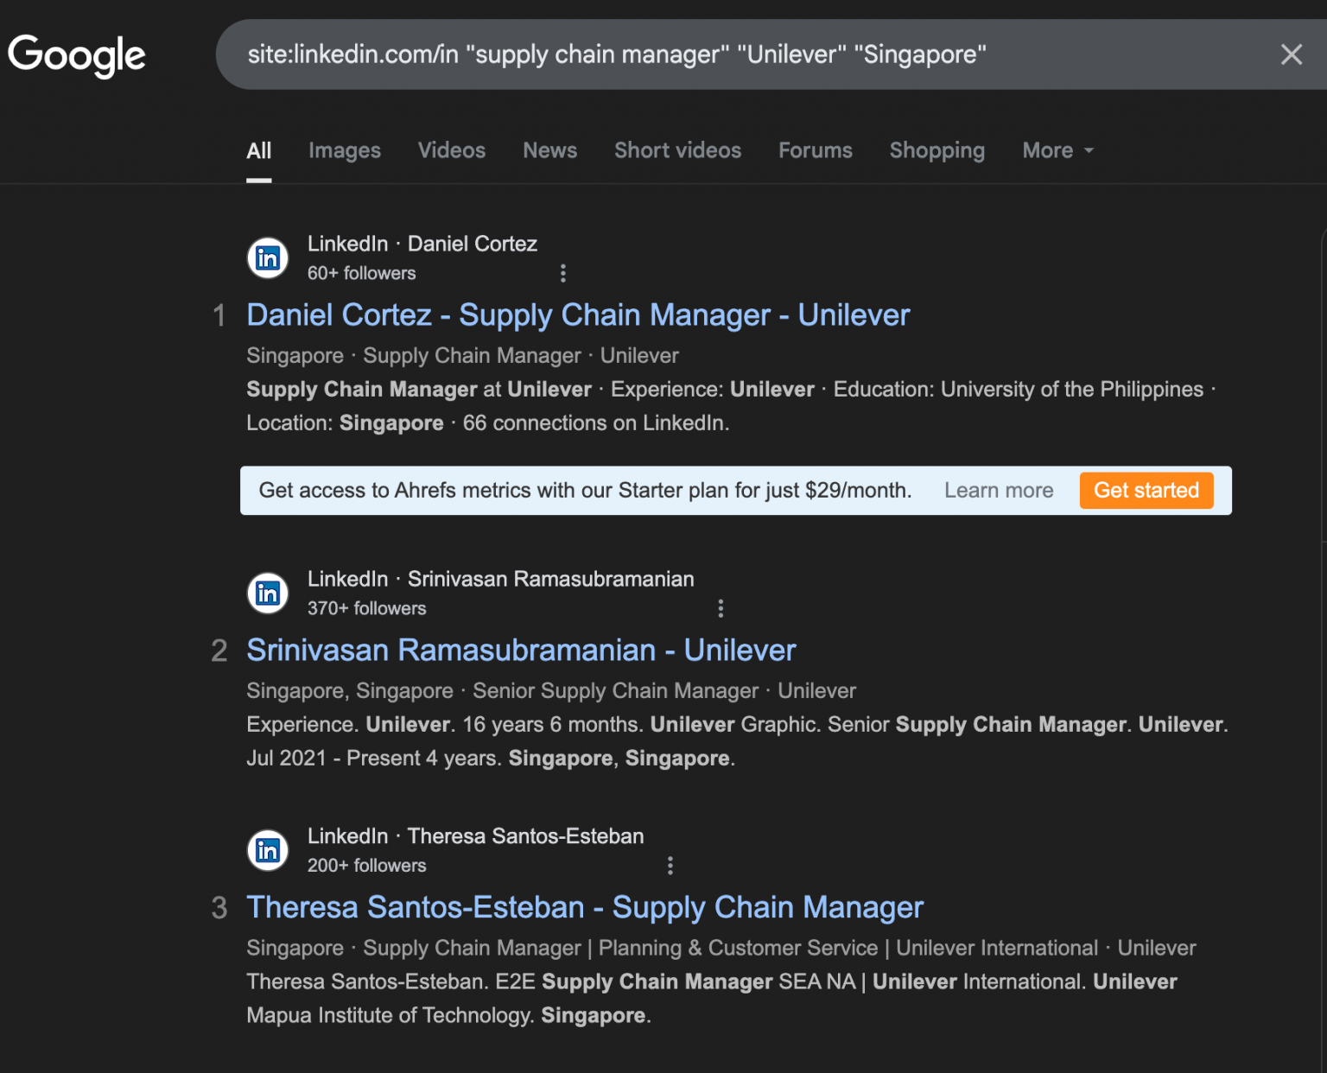Viewport: 1327px width, 1073px height.
Task: Click the LinkedIn icon beside Daniel Cortez
Action: point(268,257)
